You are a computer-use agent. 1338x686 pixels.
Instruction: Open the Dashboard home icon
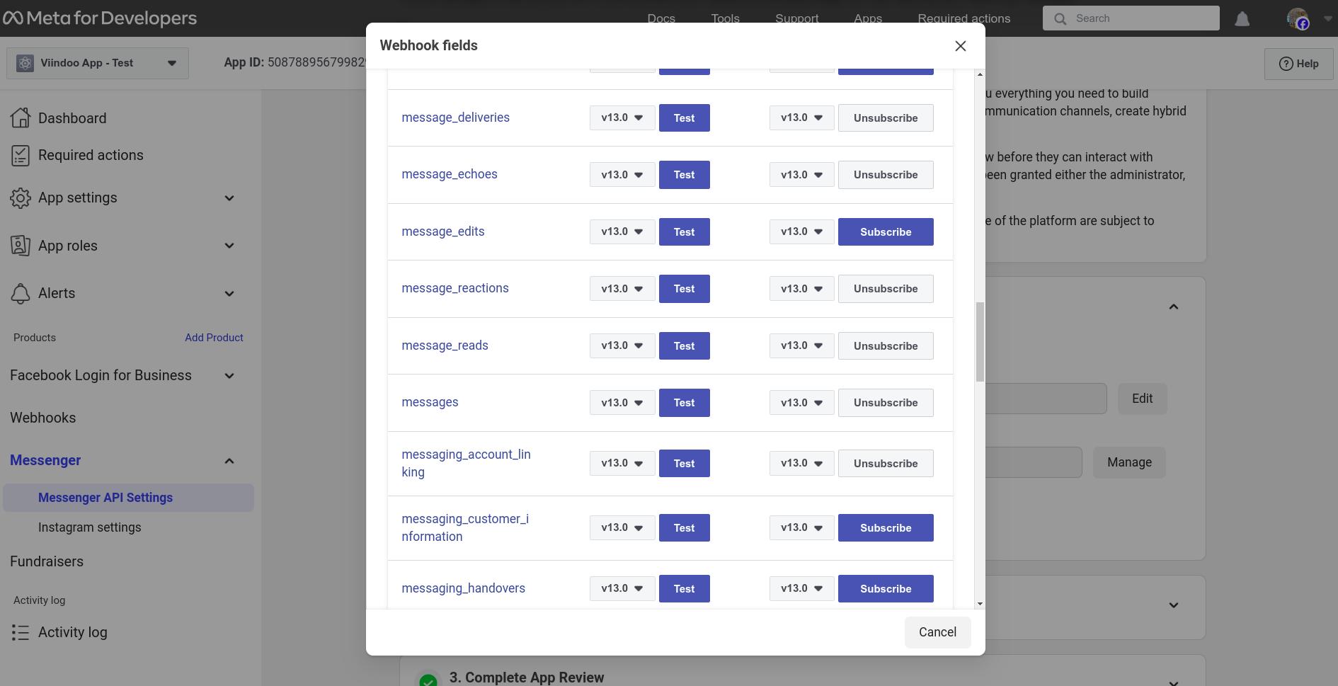point(21,118)
